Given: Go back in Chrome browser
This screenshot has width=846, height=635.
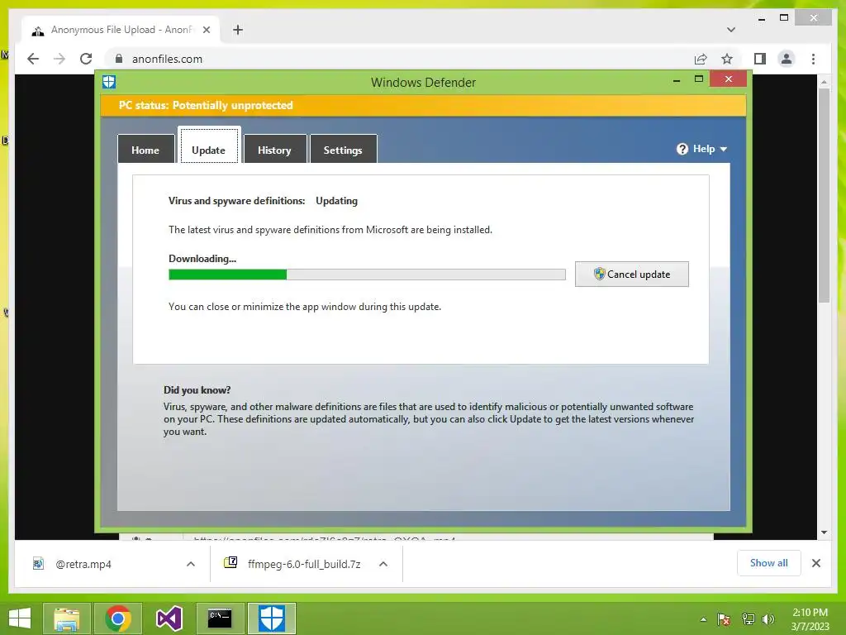Looking at the screenshot, I should (x=33, y=59).
